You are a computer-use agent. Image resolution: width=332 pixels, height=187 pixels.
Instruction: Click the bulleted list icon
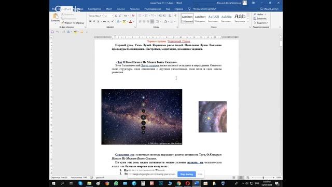[x=140, y=16]
